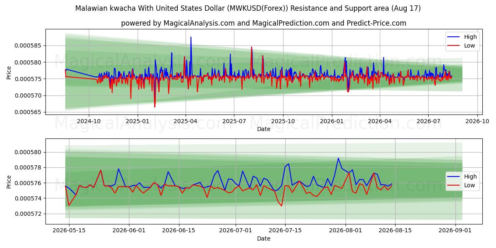Click 'Low' in the bottom chart legend

(470, 185)
